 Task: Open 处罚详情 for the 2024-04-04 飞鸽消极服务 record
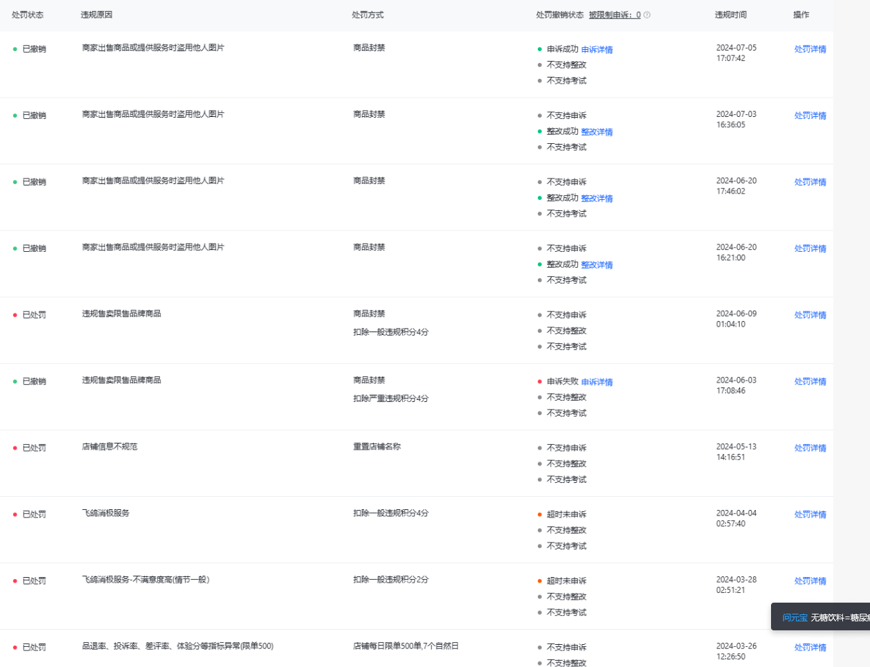click(x=810, y=514)
